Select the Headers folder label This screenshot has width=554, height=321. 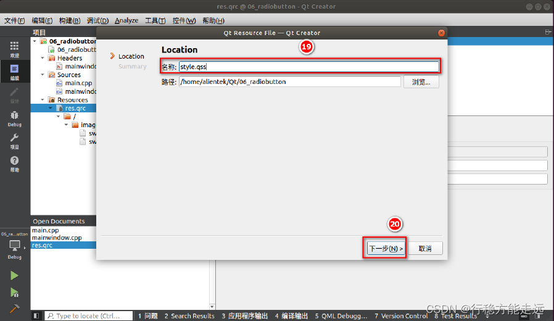tap(70, 58)
